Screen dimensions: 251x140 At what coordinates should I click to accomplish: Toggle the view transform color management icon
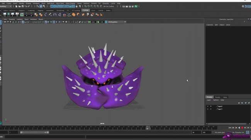106,22
